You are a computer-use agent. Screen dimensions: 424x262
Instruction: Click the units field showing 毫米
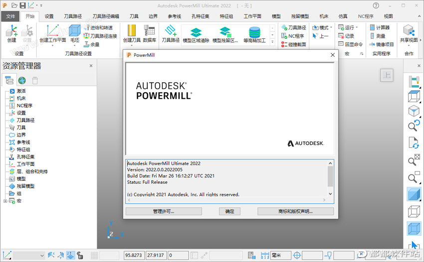(x=281, y=255)
